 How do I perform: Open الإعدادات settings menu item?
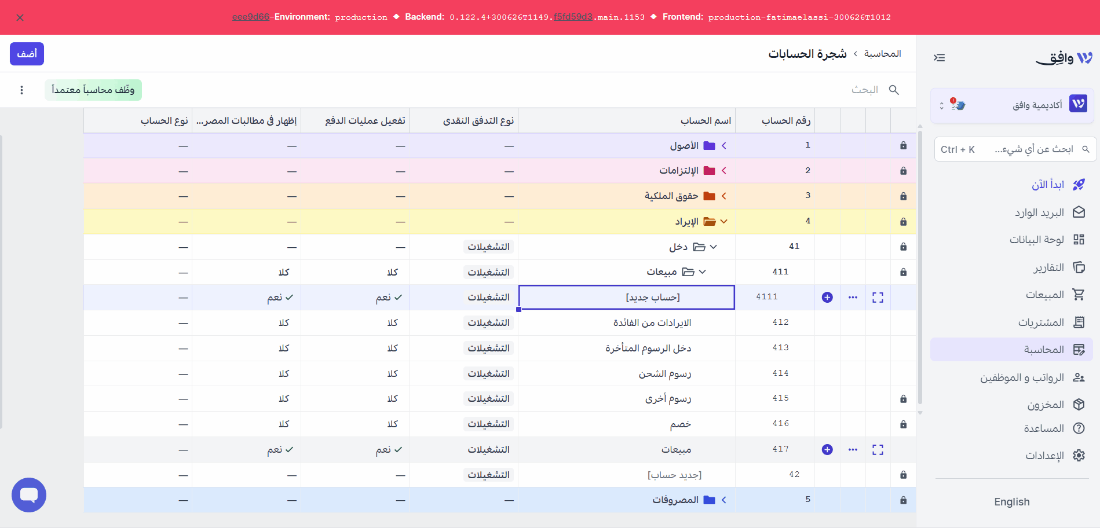1044,456
